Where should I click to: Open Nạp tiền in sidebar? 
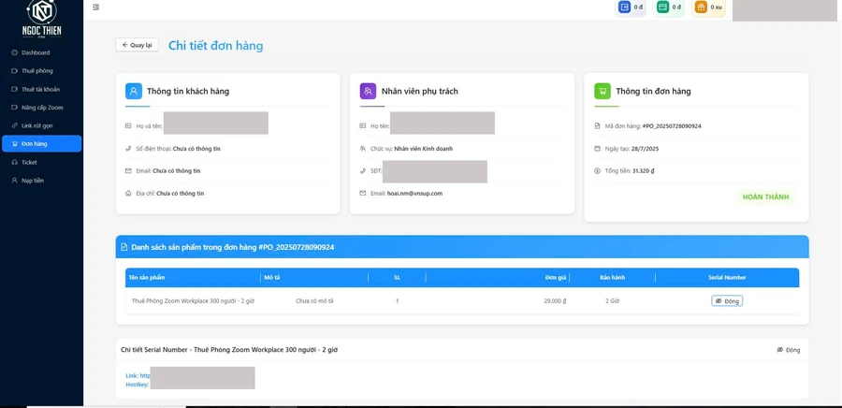point(32,181)
